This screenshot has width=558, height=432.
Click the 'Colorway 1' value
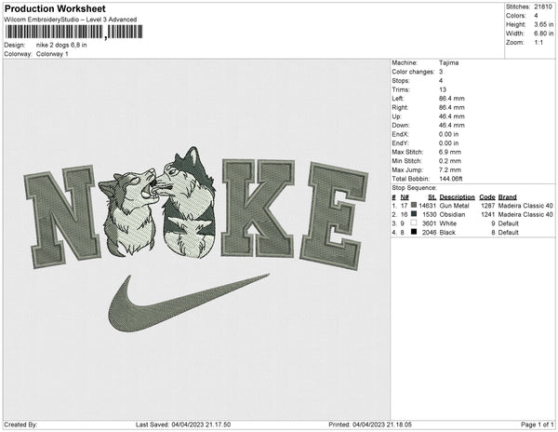[x=52, y=54]
